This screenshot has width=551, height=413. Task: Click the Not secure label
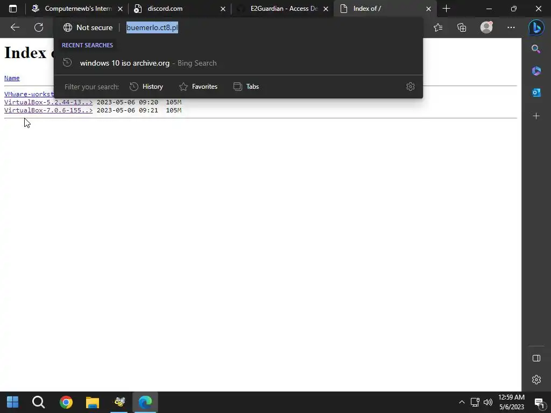[x=95, y=27]
